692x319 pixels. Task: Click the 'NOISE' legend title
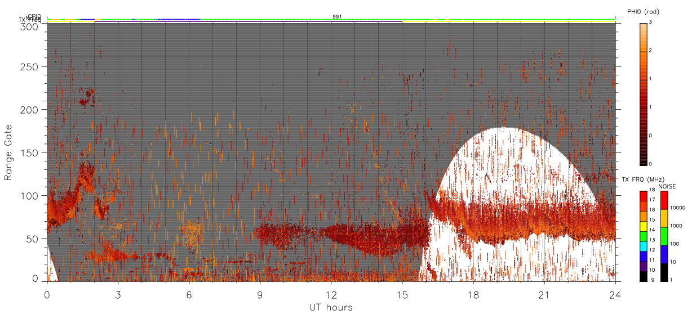pos(667,186)
